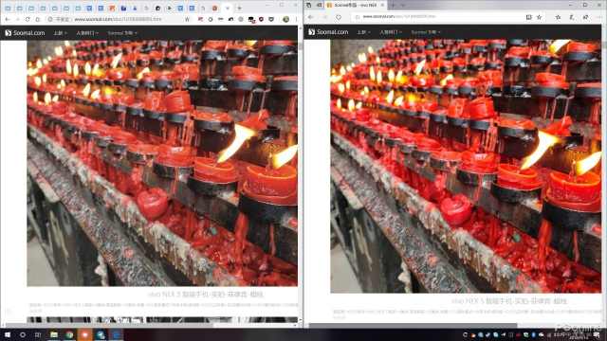Switch to the first tab in left Chrome window
The image size is (607, 341).
9,8
